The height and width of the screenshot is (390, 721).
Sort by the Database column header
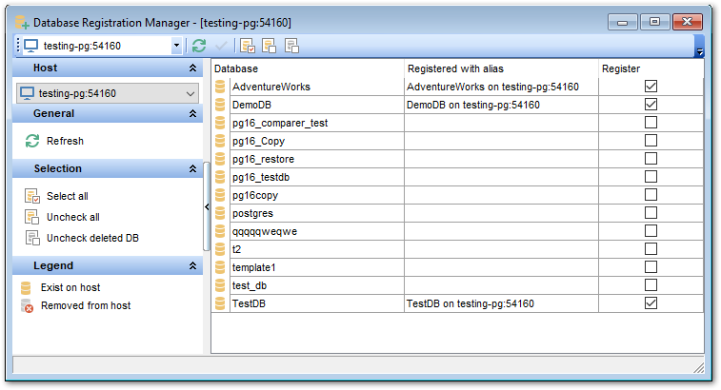coord(307,68)
